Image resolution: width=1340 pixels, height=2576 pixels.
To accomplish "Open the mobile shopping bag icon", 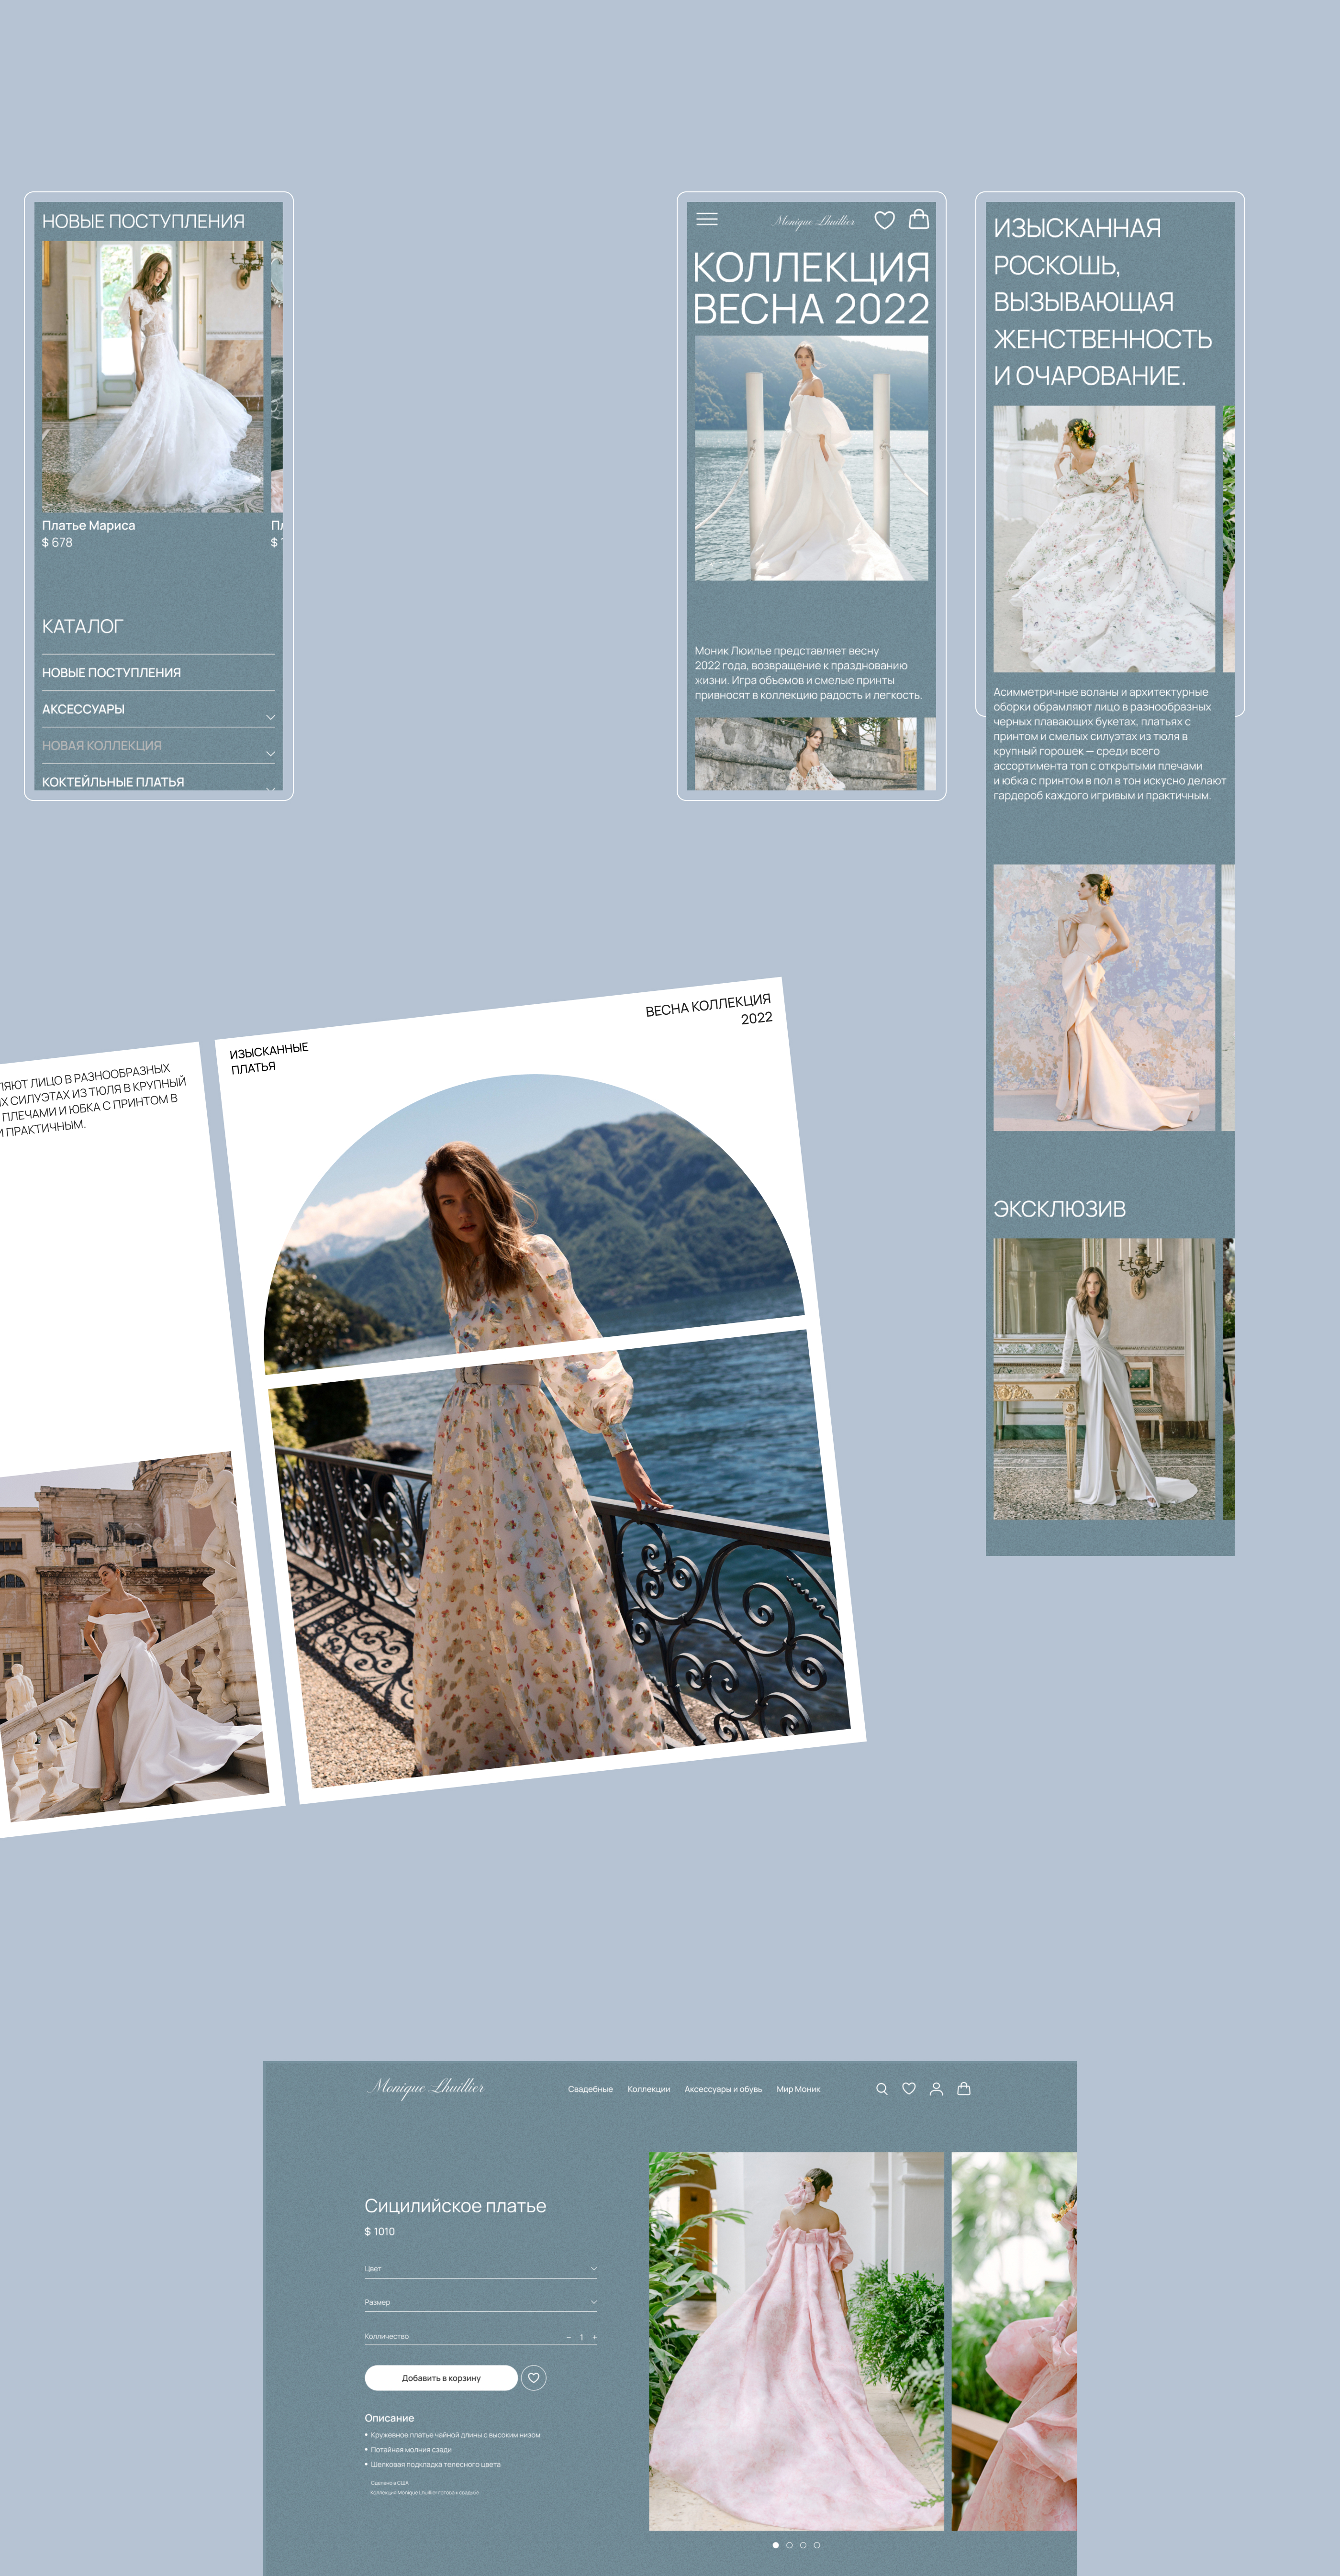I will pos(918,219).
